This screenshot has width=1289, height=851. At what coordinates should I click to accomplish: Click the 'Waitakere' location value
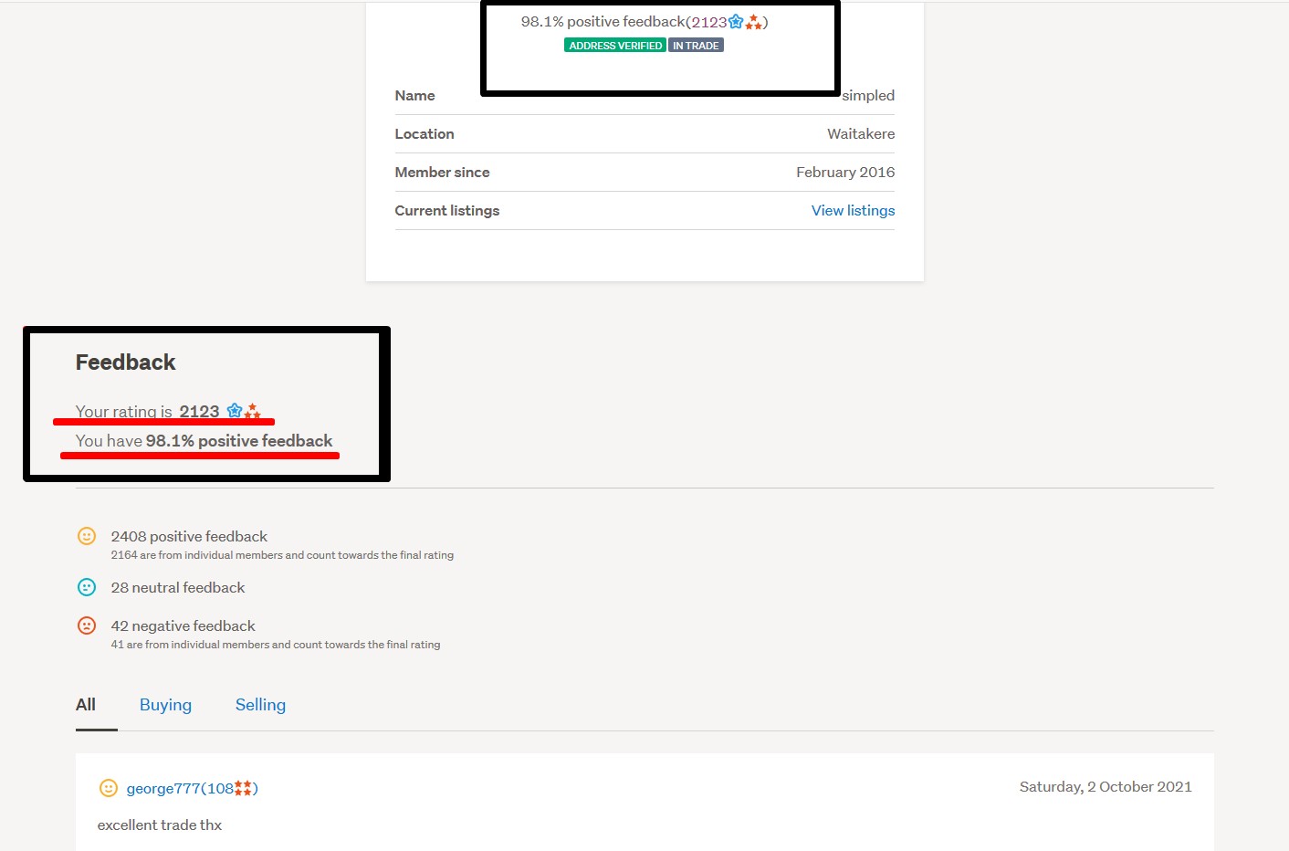[861, 134]
